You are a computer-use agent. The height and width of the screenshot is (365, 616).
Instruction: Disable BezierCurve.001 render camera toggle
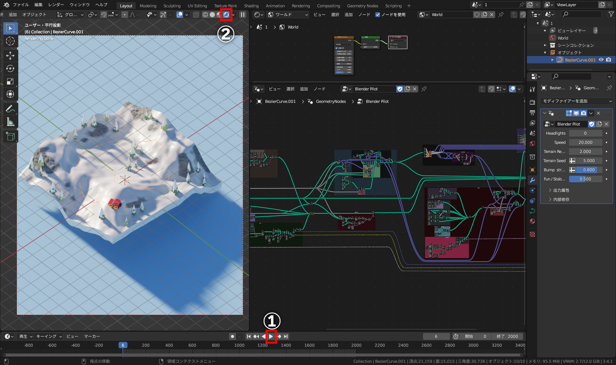pyautogui.click(x=609, y=60)
